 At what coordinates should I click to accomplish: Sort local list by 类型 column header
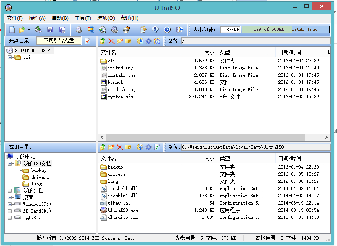click(242, 158)
